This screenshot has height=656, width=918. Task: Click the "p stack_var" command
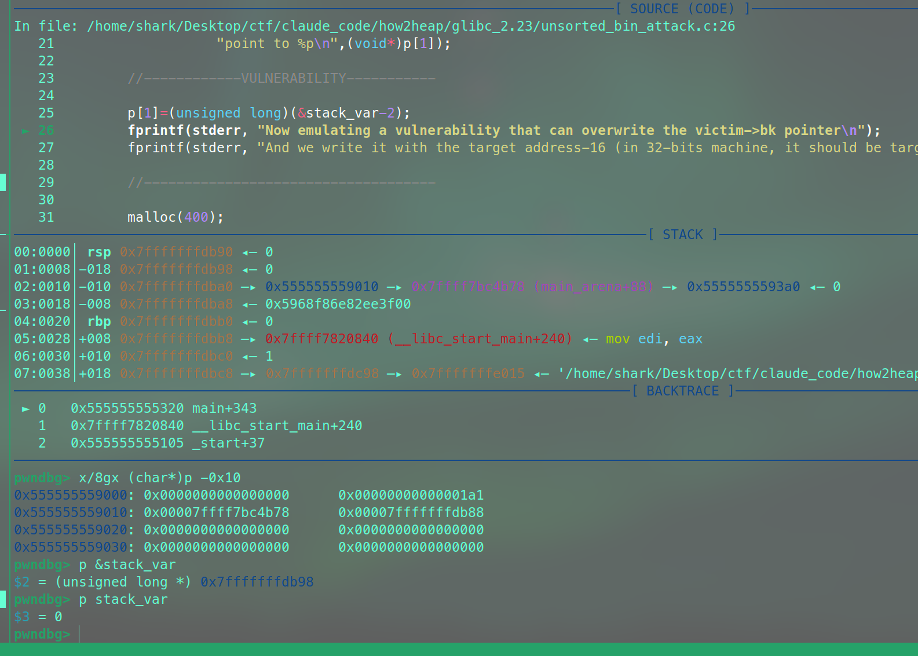click(x=123, y=599)
